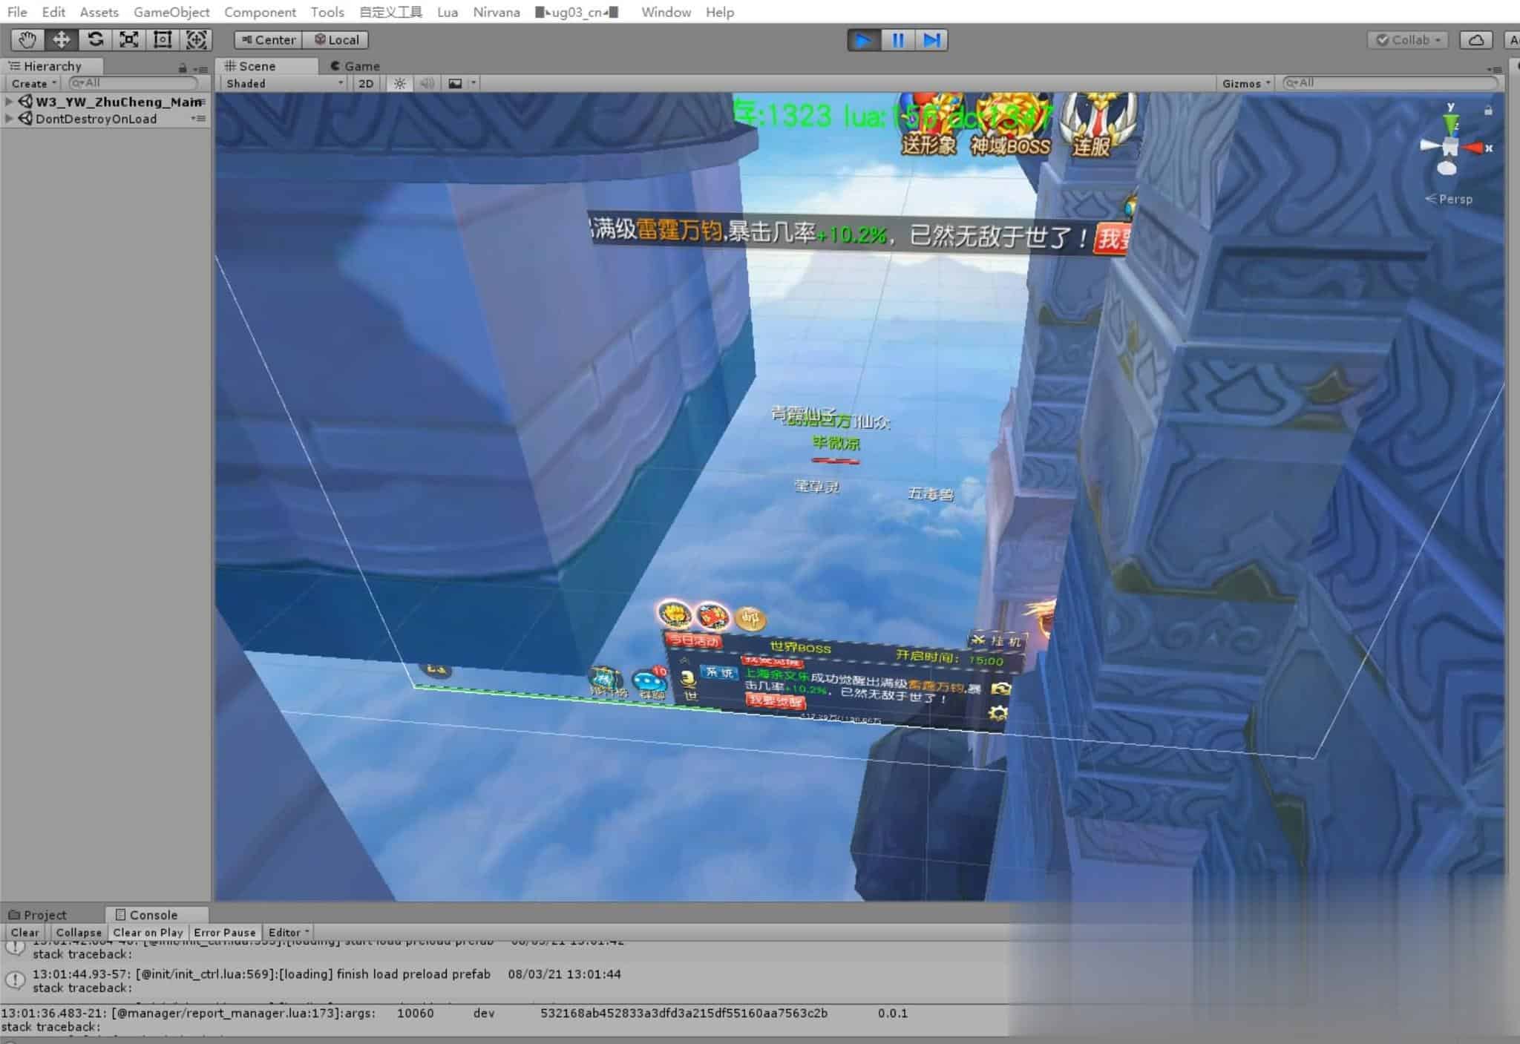Open the cloud Services icon
Viewport: 1520px width, 1044px height.
click(1476, 40)
